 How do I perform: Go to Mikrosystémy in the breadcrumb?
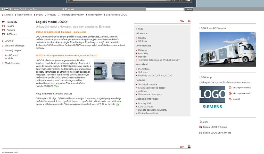tap(95, 15)
